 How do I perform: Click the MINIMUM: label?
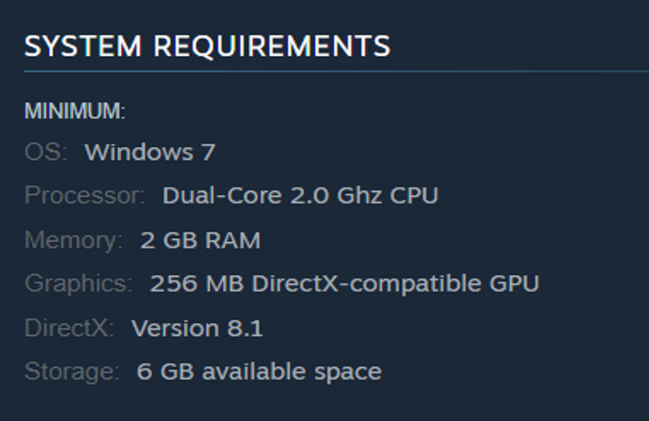click(x=75, y=111)
